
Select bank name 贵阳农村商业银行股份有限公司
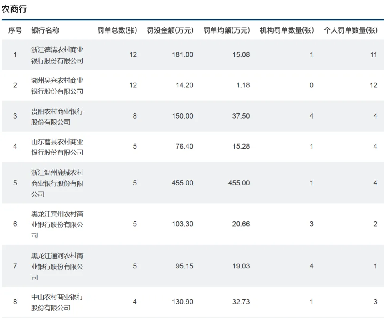point(57,117)
